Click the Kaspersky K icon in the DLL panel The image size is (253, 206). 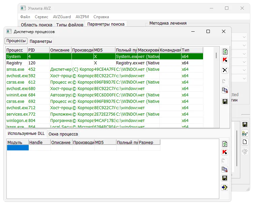(225, 152)
